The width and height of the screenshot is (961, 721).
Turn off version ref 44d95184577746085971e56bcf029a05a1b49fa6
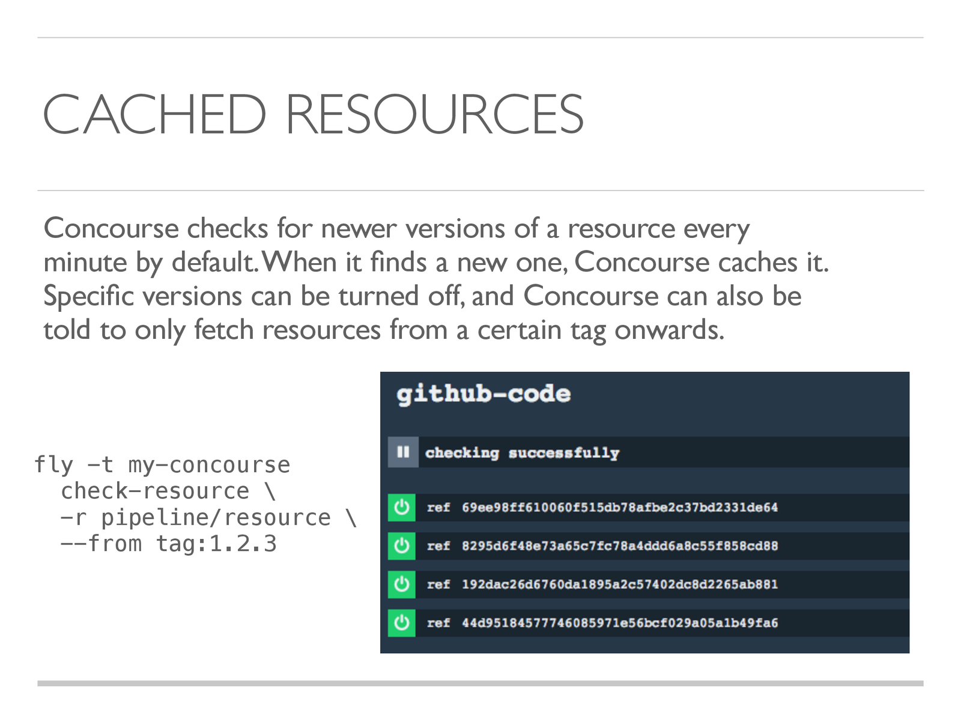coord(402,623)
